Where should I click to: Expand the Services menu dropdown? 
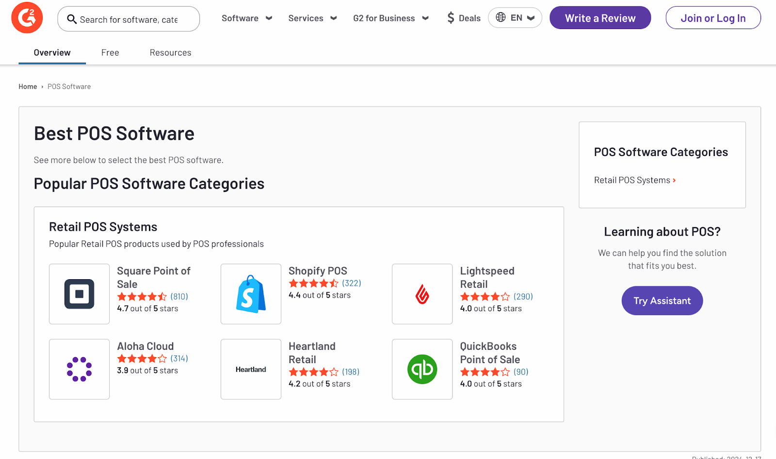[312, 18]
